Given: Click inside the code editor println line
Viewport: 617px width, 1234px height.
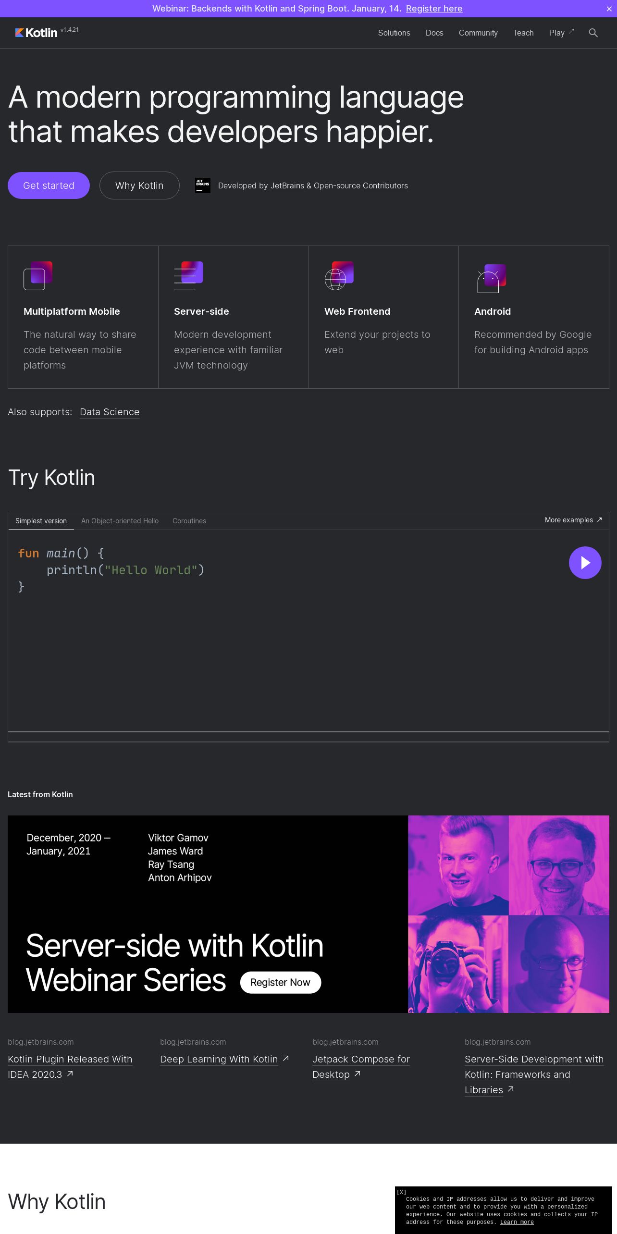Looking at the screenshot, I should (125, 570).
